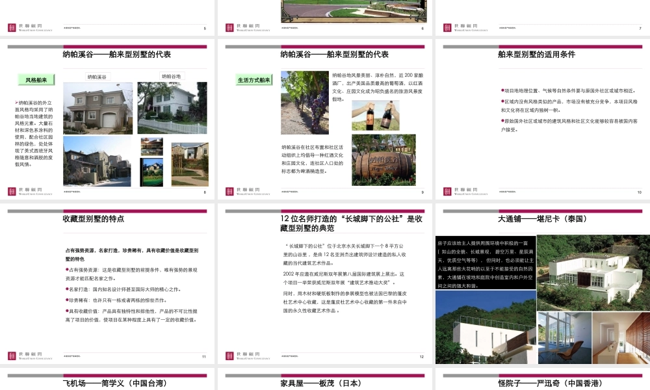
Task: Select the gray stucco house photo
Action: click(98, 108)
